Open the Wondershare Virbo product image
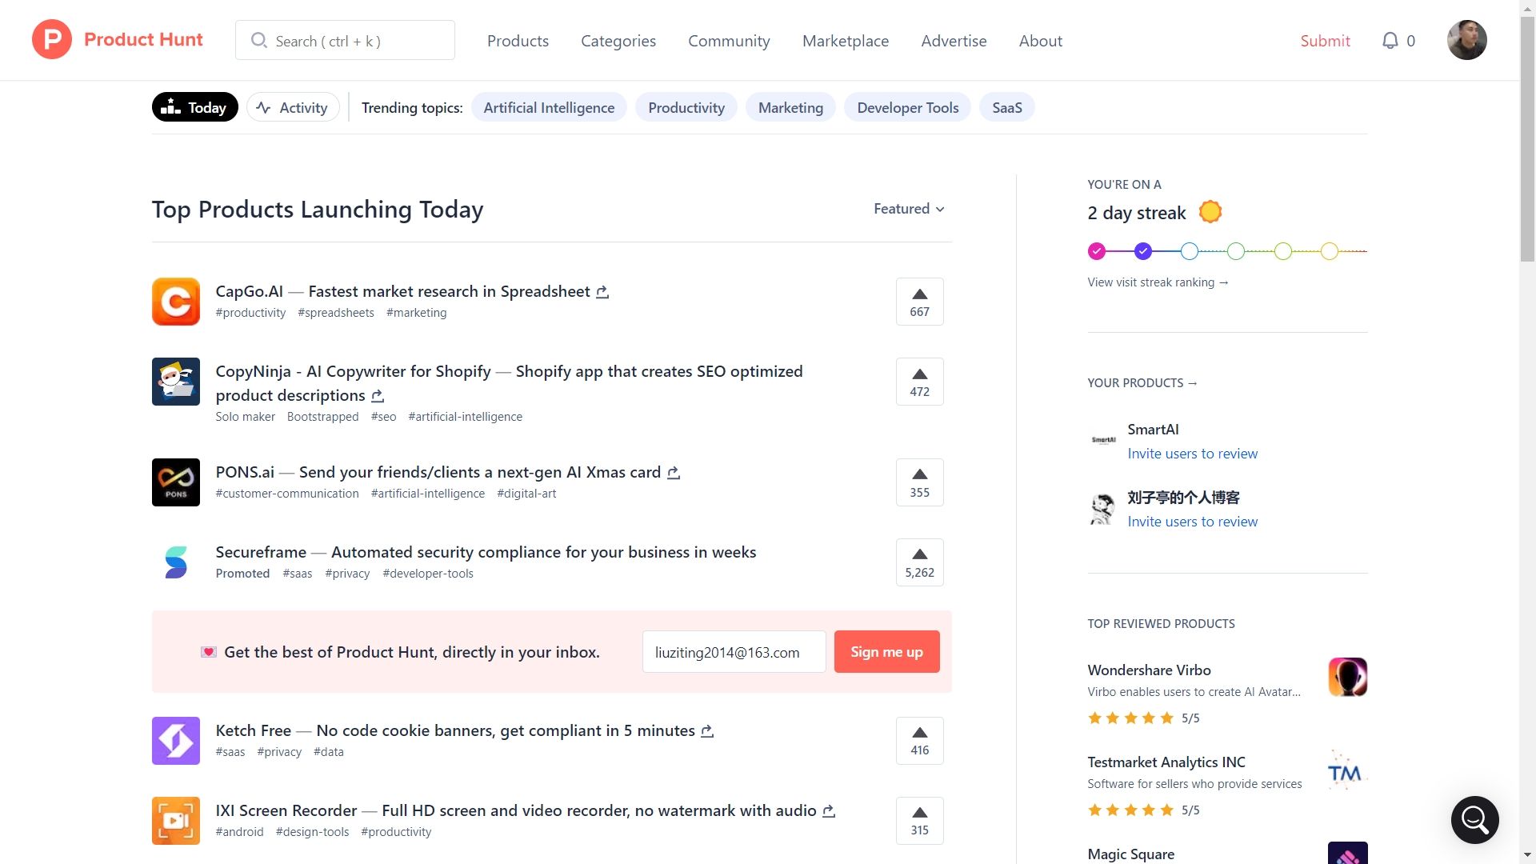Image resolution: width=1536 pixels, height=864 pixels. point(1348,677)
